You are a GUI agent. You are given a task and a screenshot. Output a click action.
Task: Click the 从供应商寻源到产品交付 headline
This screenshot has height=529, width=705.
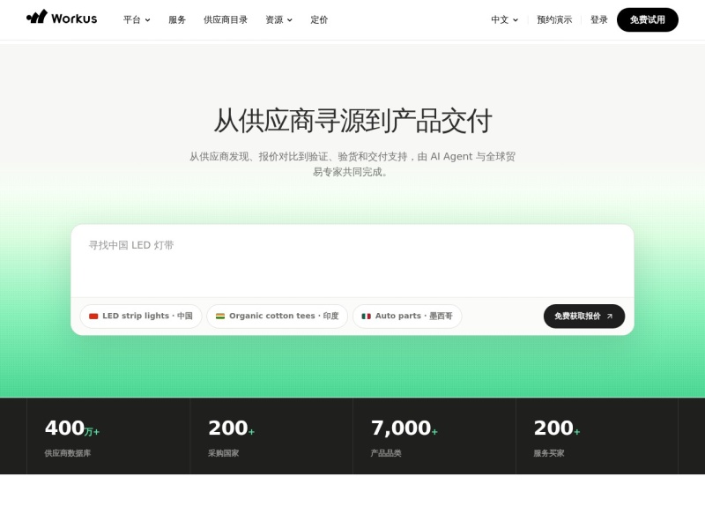(352, 121)
